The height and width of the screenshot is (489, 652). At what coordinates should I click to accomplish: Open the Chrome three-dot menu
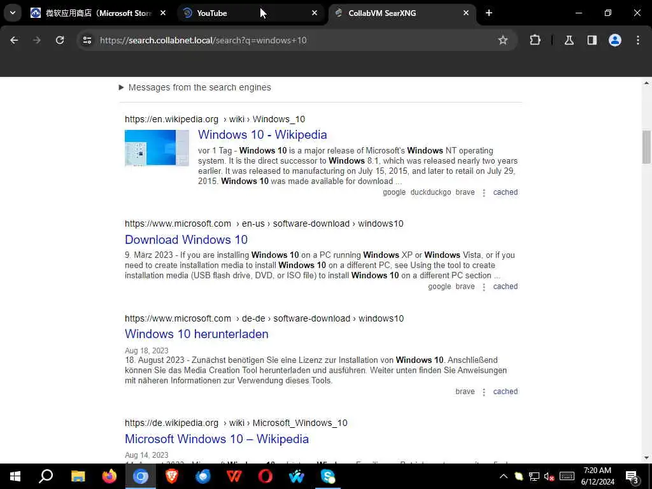point(638,40)
